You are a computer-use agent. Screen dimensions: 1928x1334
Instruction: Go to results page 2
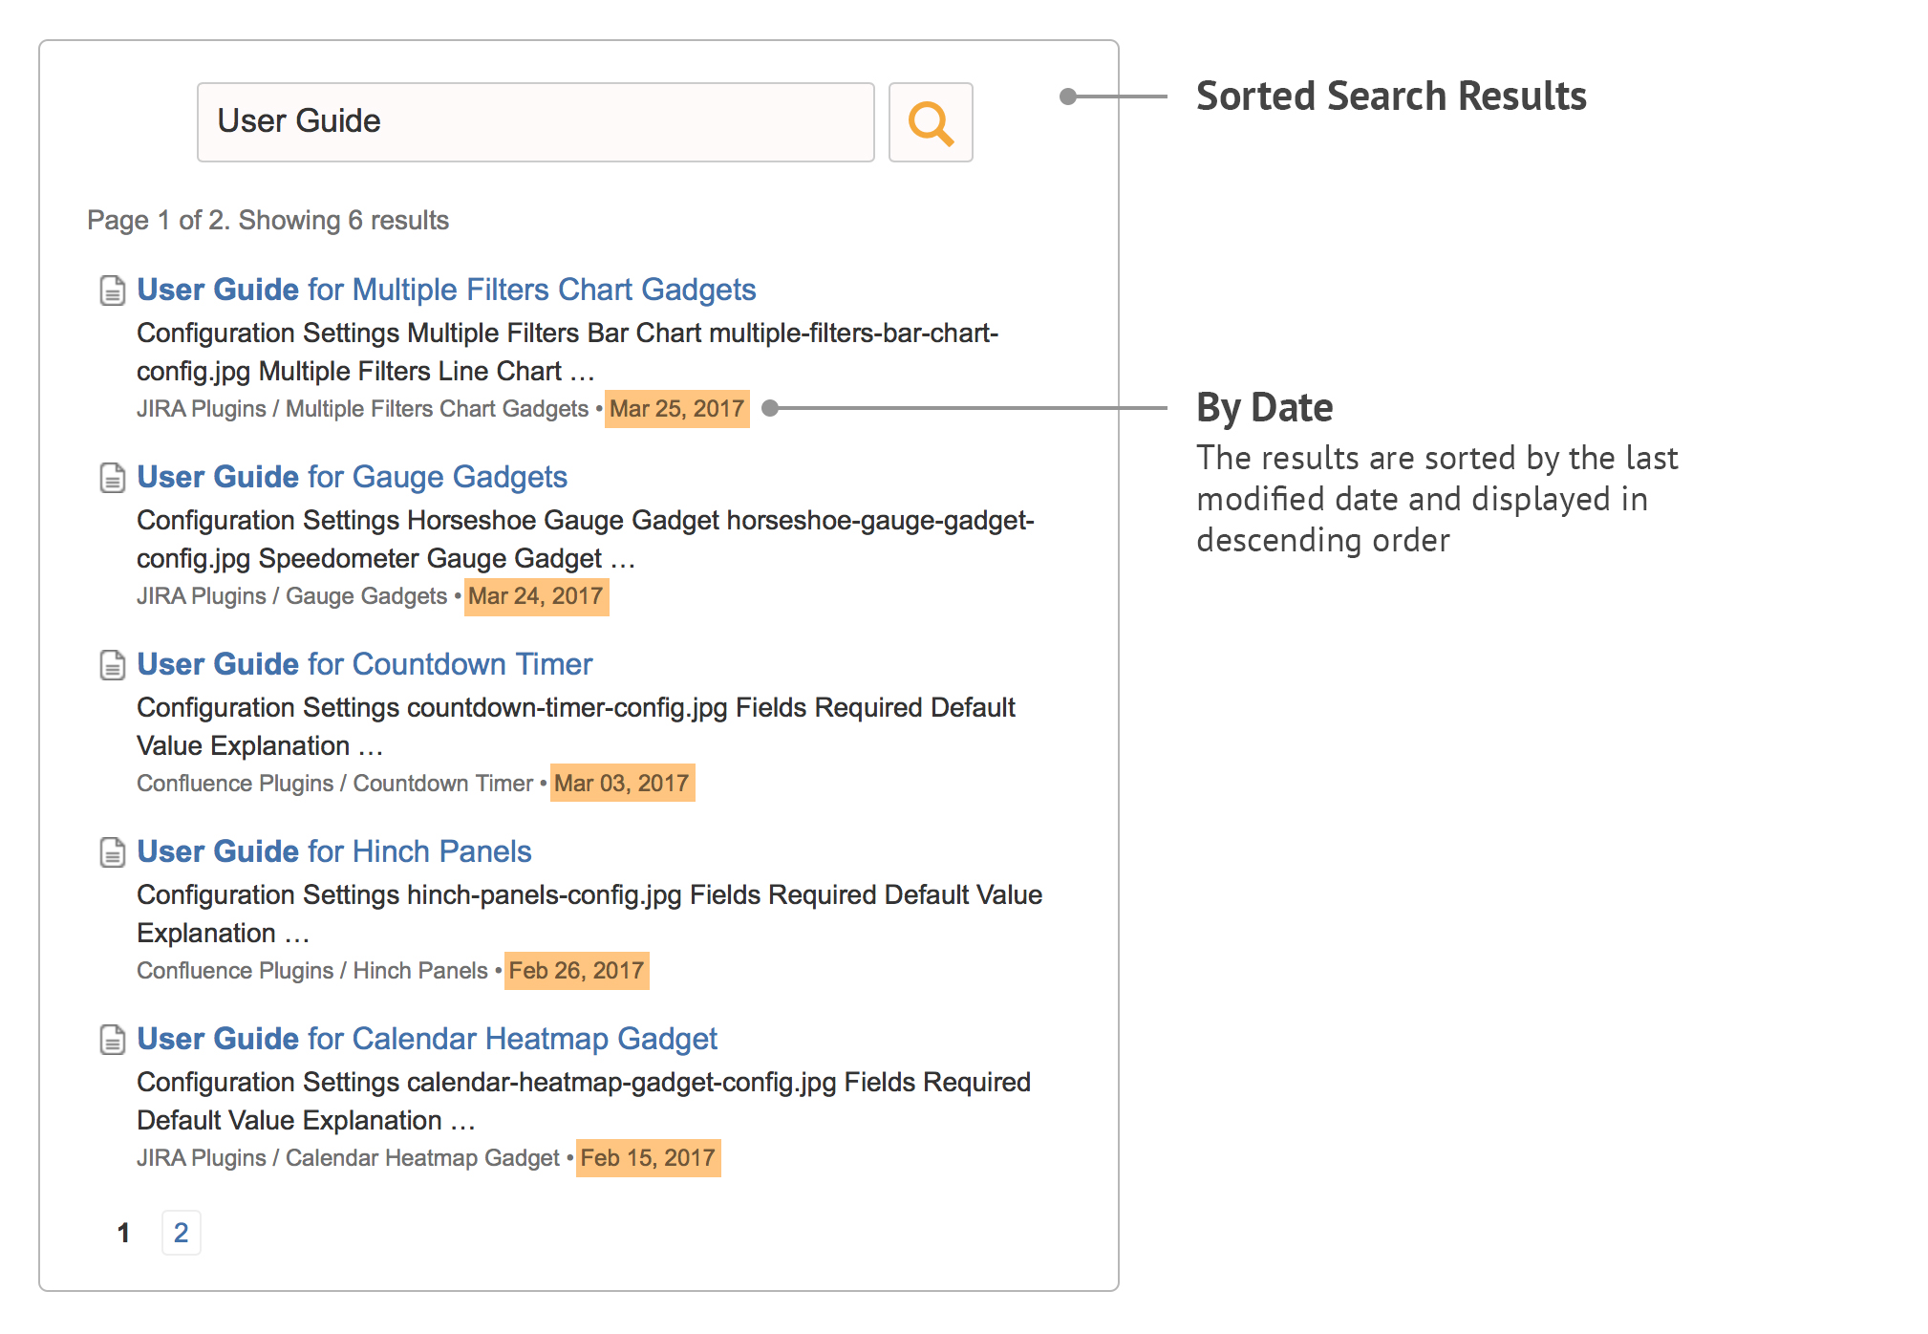click(181, 1233)
